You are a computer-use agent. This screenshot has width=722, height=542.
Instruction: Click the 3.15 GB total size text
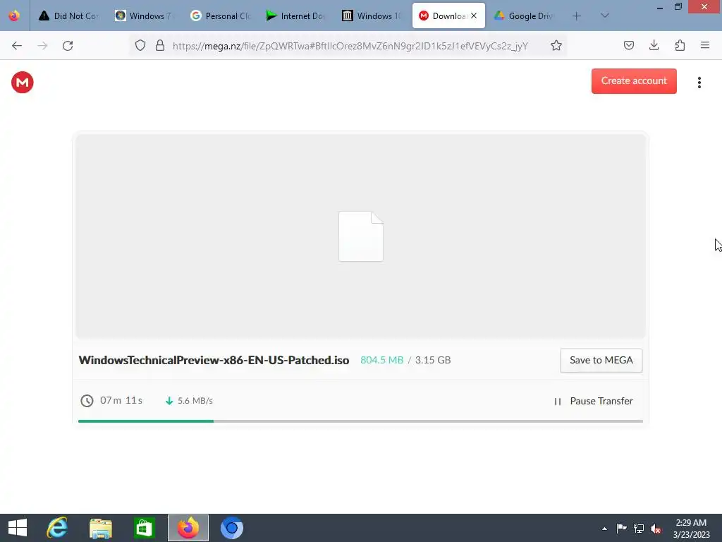pos(433,360)
